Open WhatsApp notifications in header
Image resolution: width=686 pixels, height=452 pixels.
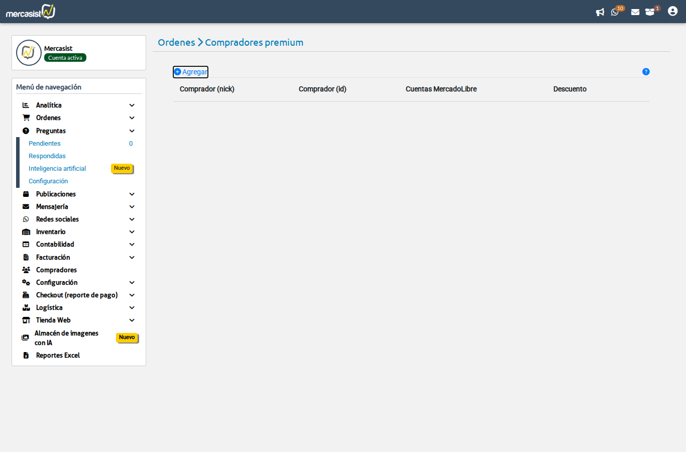[615, 12]
